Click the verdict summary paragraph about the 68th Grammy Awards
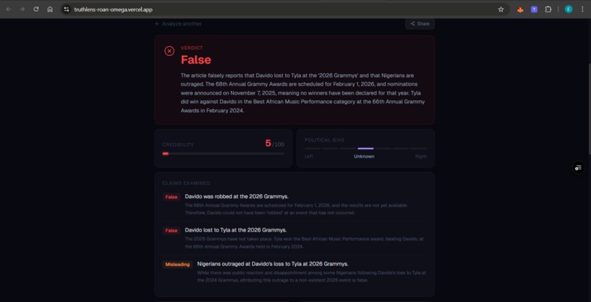This screenshot has width=591, height=302. click(303, 93)
